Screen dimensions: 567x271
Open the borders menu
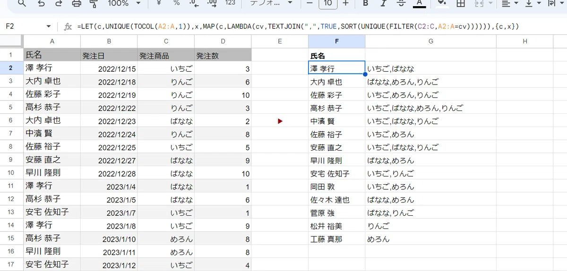click(460, 3)
